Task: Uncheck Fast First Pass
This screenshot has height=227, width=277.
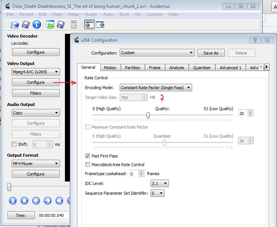Action: 87,156
